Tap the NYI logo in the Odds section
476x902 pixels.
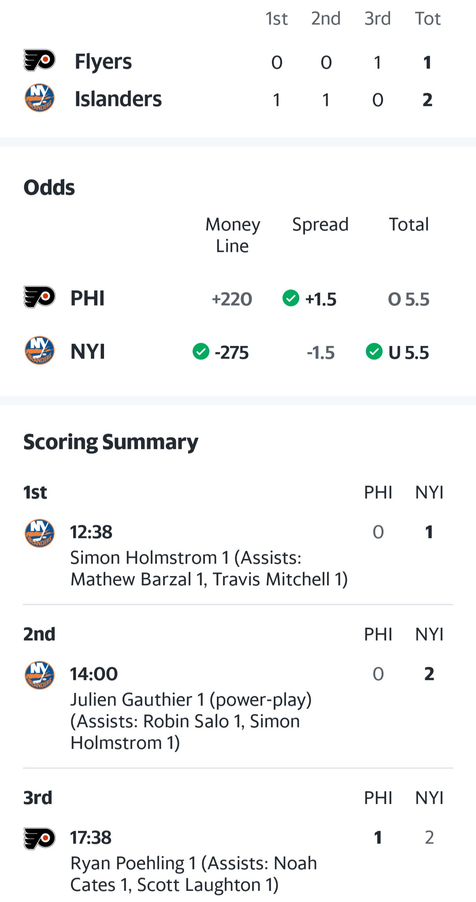[x=39, y=351]
